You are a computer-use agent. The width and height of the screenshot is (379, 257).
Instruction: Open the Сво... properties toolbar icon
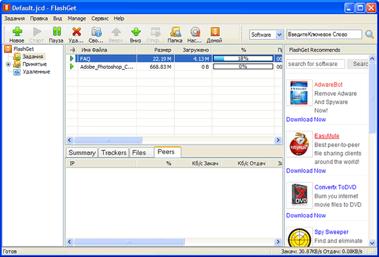97,32
